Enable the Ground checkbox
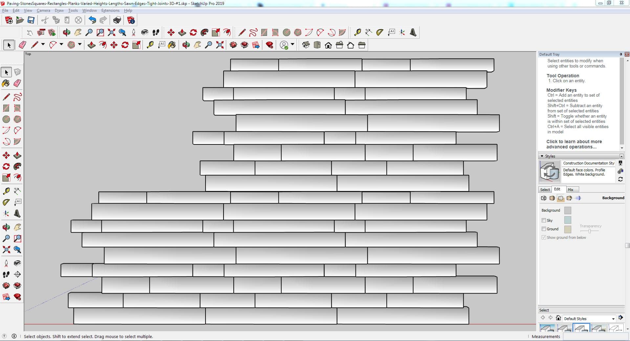This screenshot has height=341, width=630. click(x=544, y=229)
